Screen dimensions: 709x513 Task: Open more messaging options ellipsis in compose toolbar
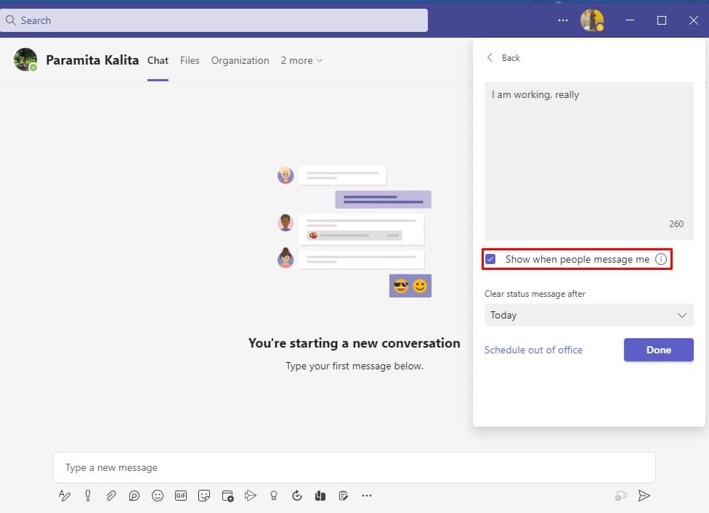367,496
